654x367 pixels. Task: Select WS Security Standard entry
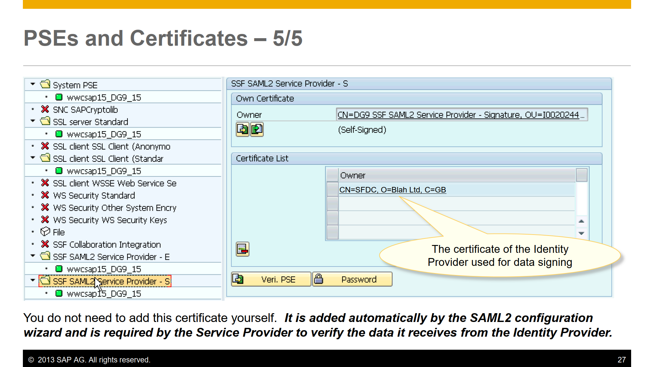[x=94, y=195]
